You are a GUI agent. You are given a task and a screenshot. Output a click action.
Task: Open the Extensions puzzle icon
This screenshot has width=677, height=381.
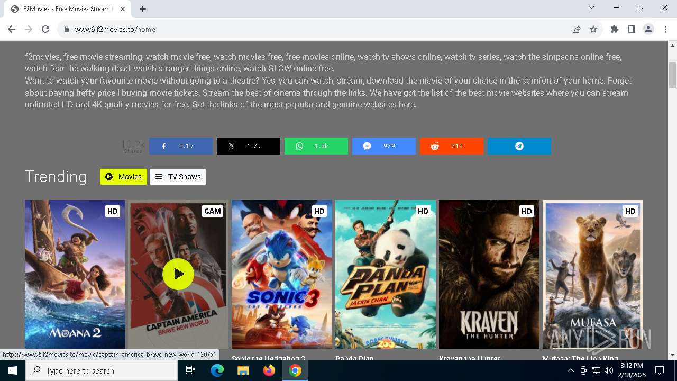pos(615,29)
